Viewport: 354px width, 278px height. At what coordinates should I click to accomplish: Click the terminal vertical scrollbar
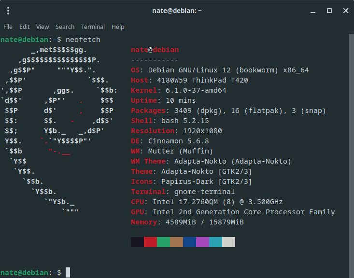pyautogui.click(x=351, y=156)
